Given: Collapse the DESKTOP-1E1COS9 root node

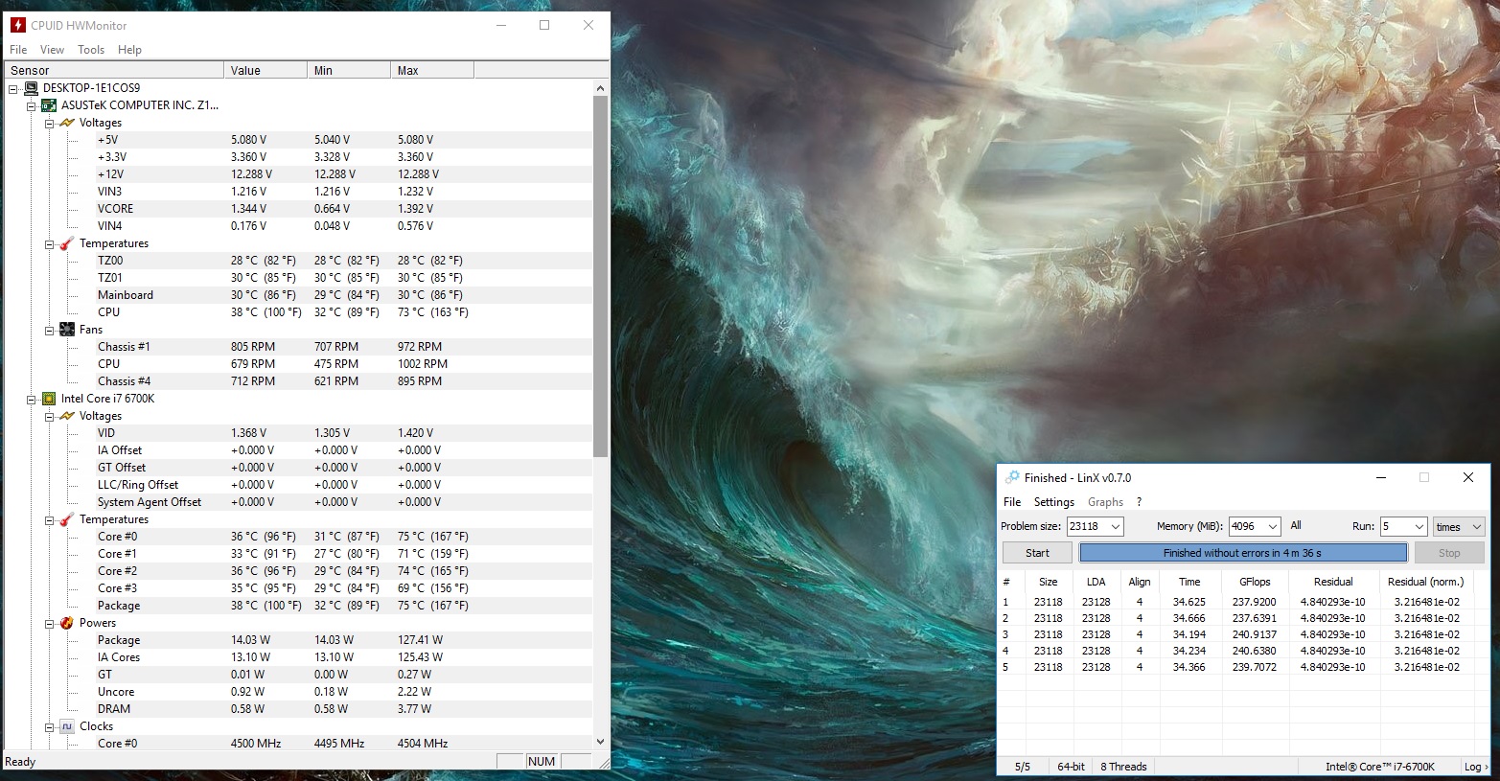Looking at the screenshot, I should (x=13, y=88).
